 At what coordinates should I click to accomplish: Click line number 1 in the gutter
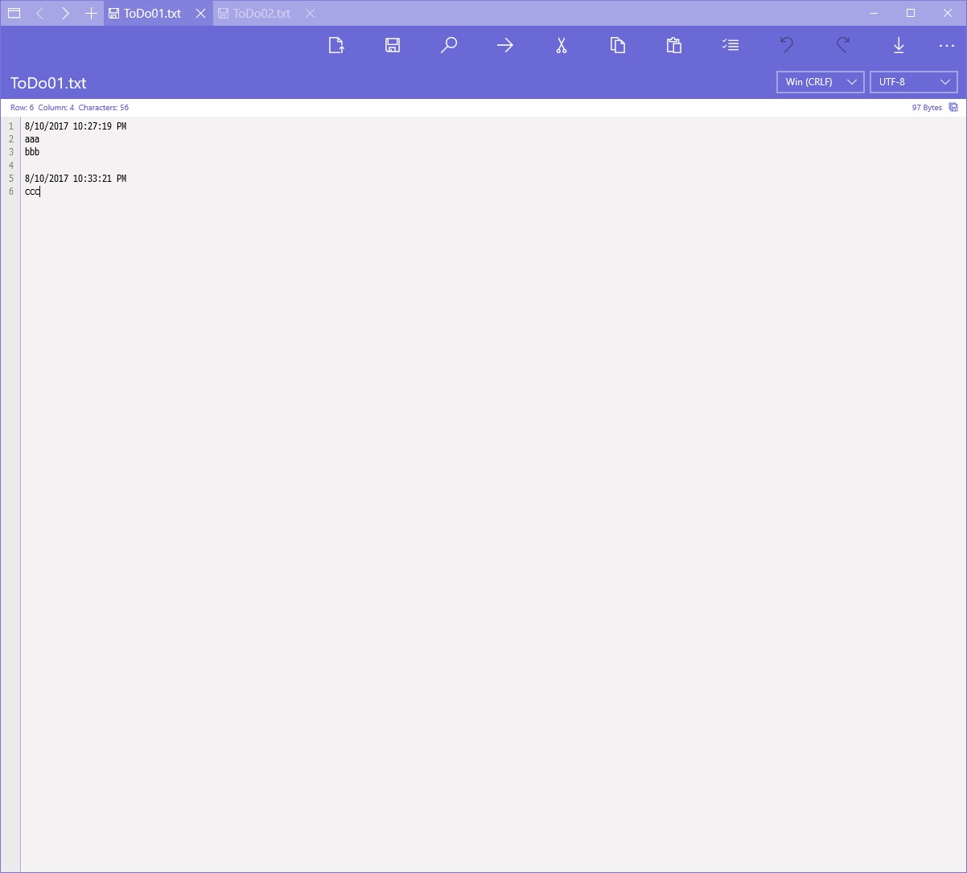11,126
